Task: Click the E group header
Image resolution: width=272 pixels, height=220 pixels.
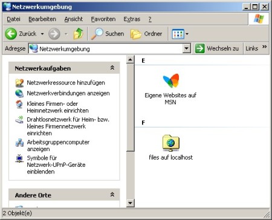Action: [x=143, y=60]
